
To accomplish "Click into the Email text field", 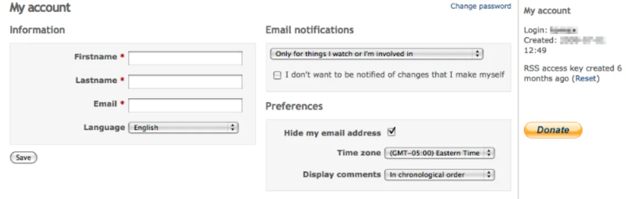I will 185,106.
